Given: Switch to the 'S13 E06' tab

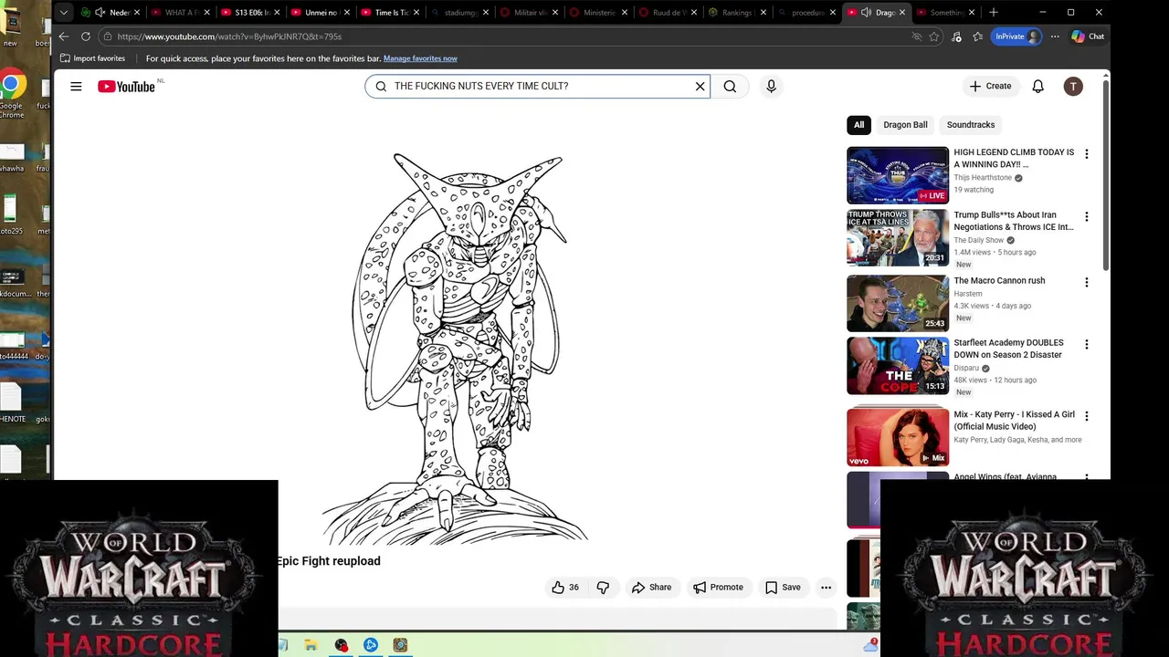Looking at the screenshot, I should (249, 13).
